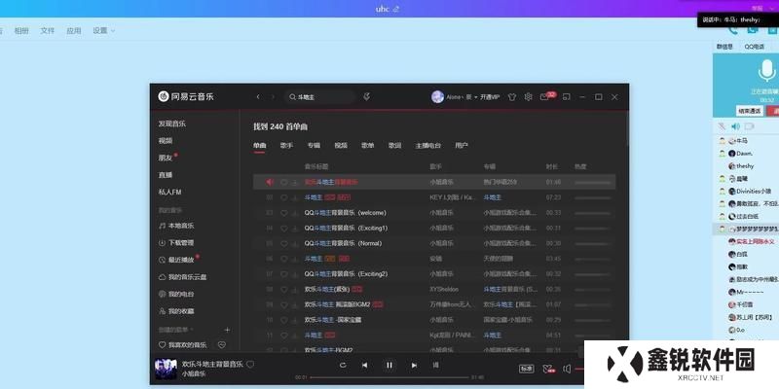
Task: Mute the player volume speaker icon
Action: (x=567, y=369)
